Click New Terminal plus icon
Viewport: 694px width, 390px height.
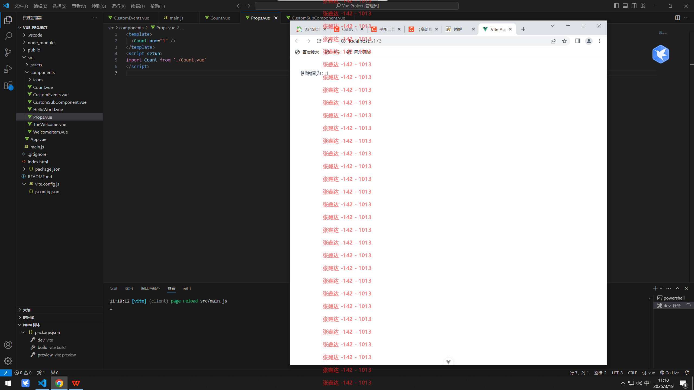(655, 288)
